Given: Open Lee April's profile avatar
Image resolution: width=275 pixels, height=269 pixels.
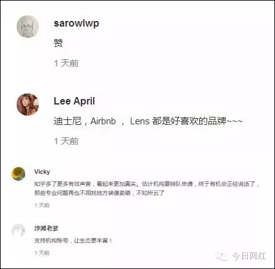Looking at the screenshot, I should click(28, 105).
